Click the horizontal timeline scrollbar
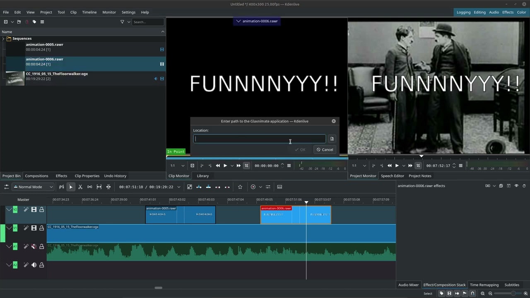Screen dimensions: 530x298 pyautogui.click(x=158, y=288)
